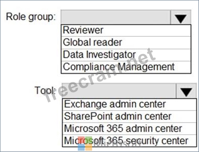Click the Role group combo box field
Viewport: 199px width, 152px height.
(x=116, y=17)
